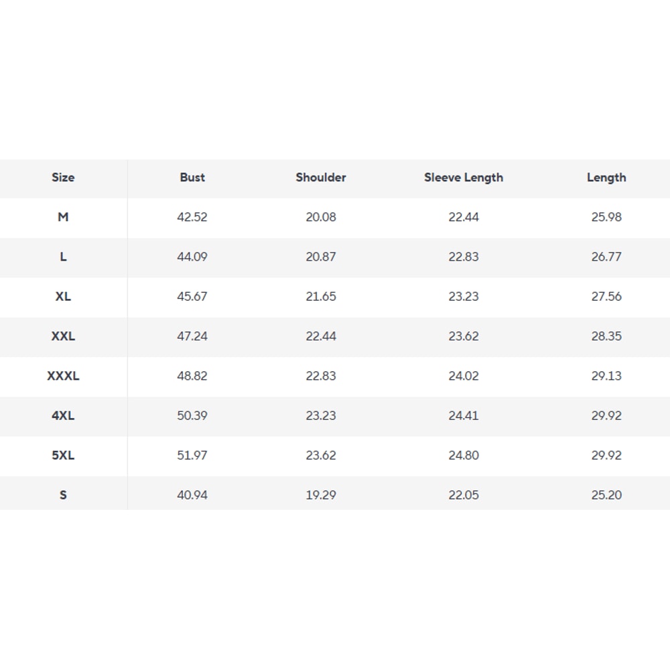Click bust value 48.82 for XXXL

192,376
